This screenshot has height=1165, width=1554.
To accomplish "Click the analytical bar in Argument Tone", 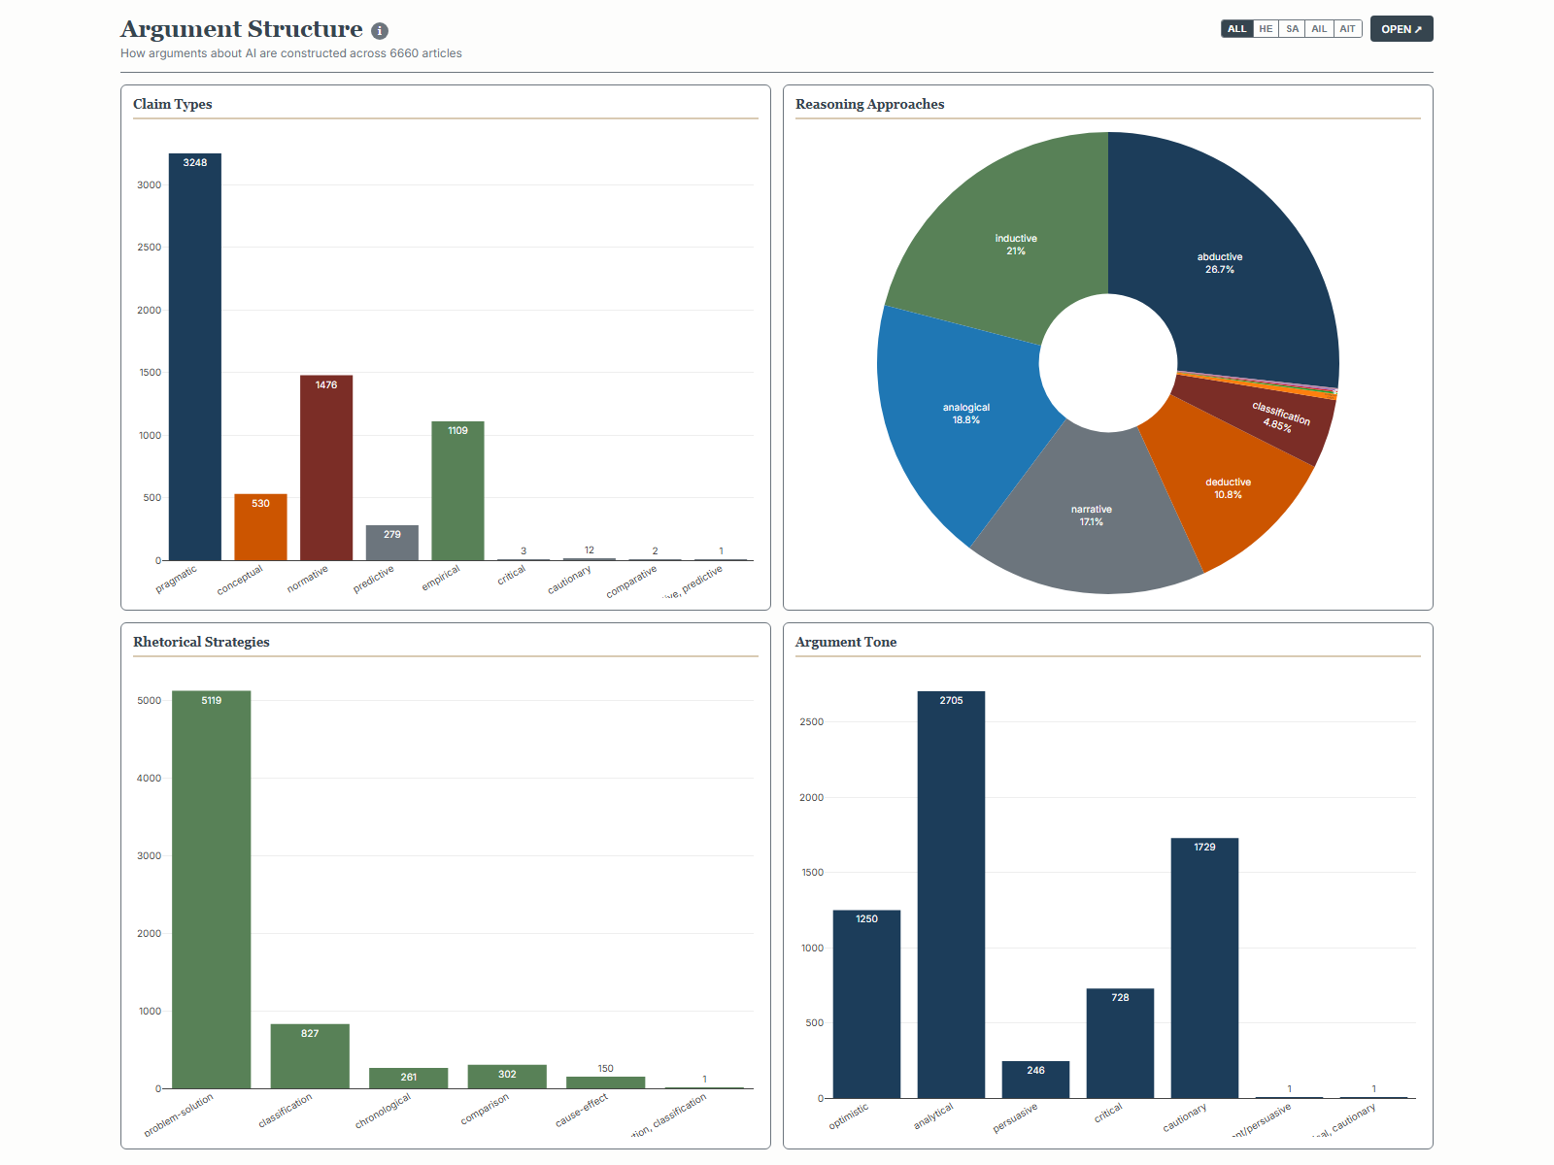I will [951, 895].
